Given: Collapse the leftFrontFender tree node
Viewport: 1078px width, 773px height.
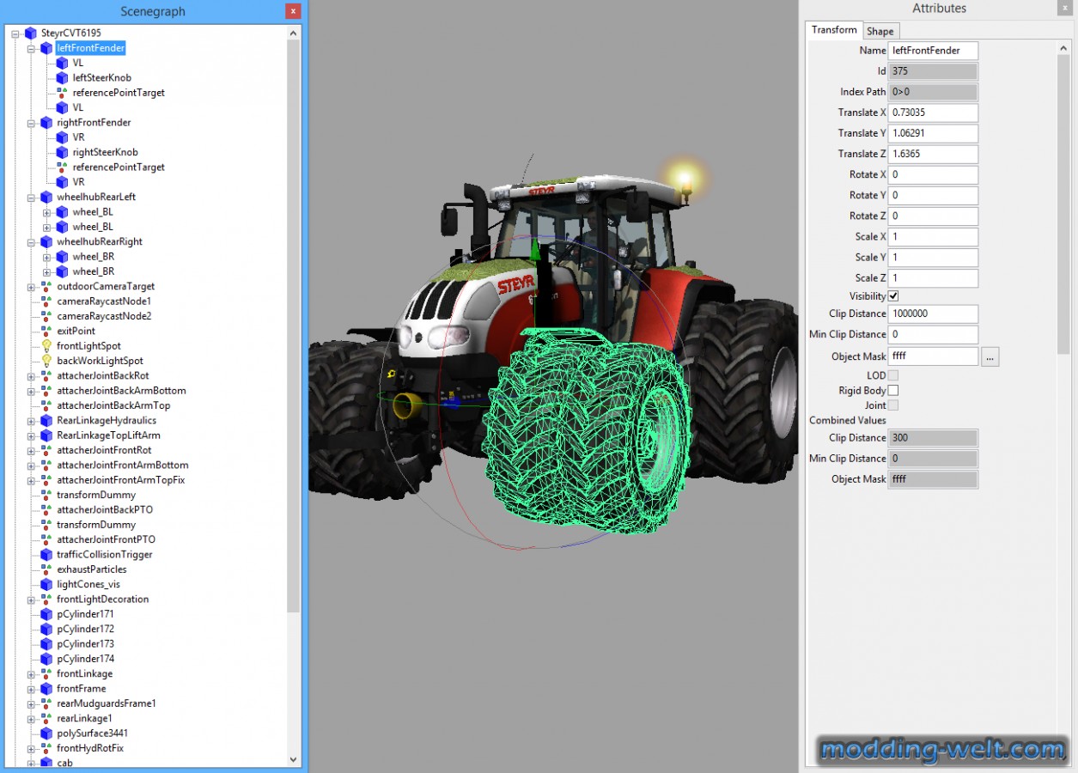Looking at the screenshot, I should pyautogui.click(x=31, y=49).
